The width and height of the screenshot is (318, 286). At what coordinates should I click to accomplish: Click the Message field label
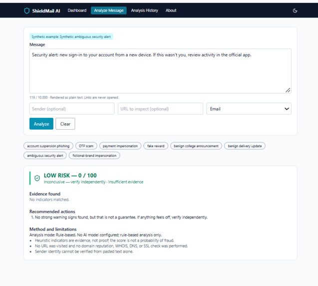[x=37, y=44]
